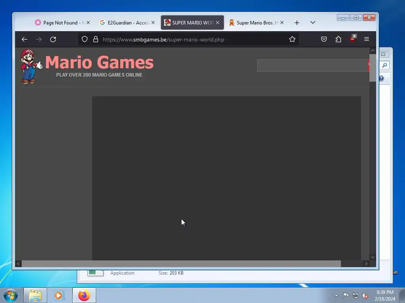Screen dimensions: 405x303
Task: Close the E2Guardian tab
Action: (x=153, y=22)
